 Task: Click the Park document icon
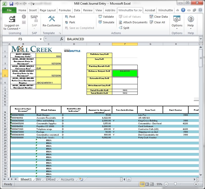pyautogui.click(x=67, y=22)
